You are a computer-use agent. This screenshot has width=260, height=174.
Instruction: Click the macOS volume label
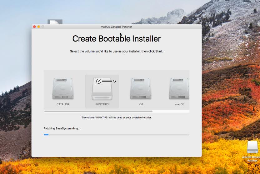pos(180,104)
